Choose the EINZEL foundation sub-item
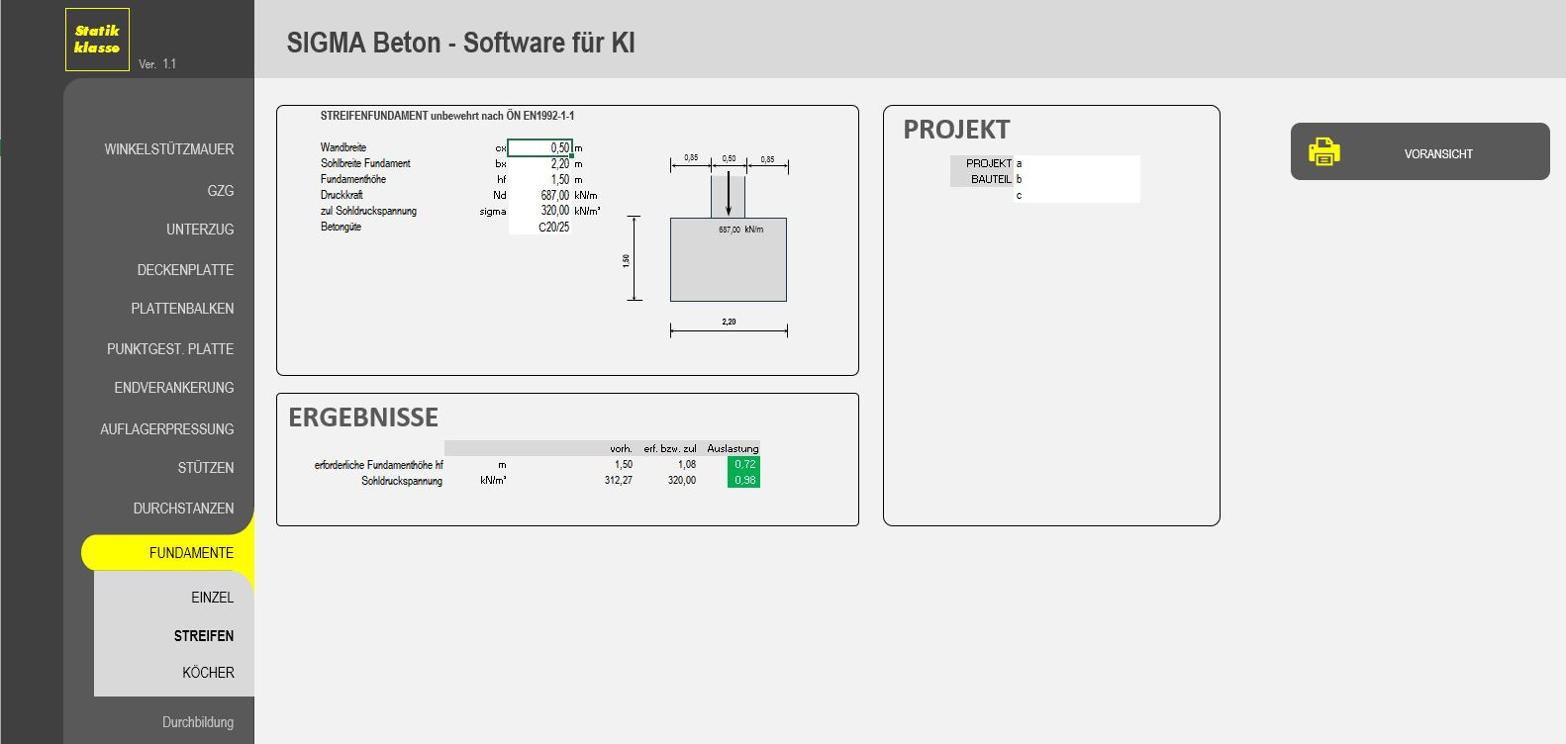The width and height of the screenshot is (1566, 744). [212, 598]
